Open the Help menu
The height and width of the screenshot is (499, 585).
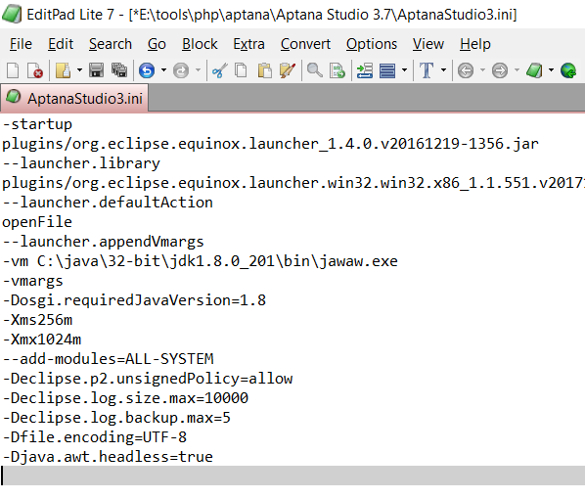(474, 44)
